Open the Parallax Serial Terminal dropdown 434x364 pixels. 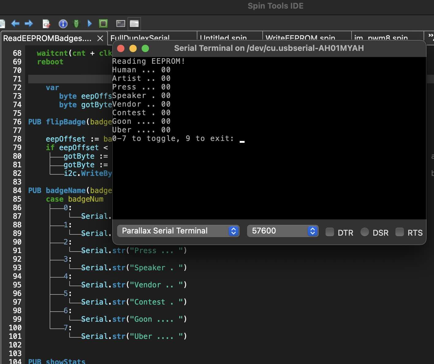coord(178,231)
